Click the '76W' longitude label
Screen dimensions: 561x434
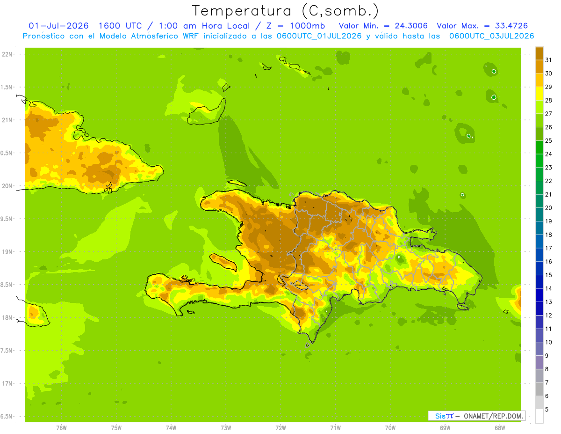click(61, 428)
